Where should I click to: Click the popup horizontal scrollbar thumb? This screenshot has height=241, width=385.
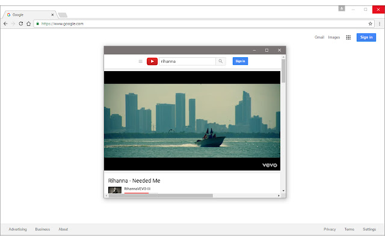(161, 196)
